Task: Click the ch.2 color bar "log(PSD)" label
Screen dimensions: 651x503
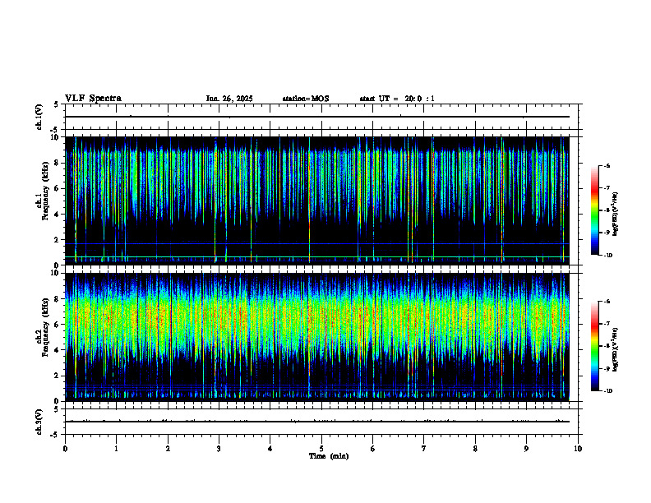Action: pos(616,349)
